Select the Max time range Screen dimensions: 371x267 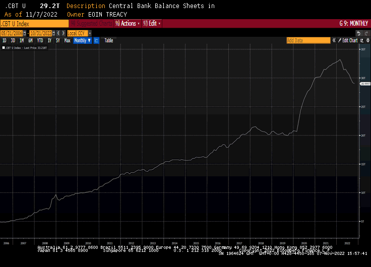[67, 40]
